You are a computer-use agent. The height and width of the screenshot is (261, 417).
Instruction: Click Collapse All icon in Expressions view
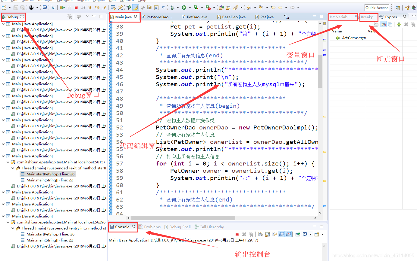click(390, 25)
